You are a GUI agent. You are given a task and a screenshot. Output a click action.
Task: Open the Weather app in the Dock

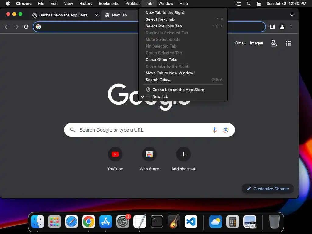(x=216, y=222)
